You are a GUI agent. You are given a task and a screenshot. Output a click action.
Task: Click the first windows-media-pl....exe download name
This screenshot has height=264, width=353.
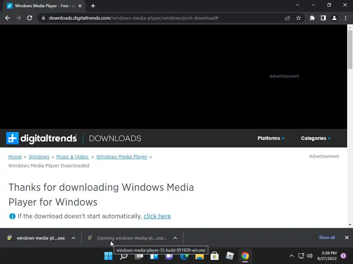click(x=41, y=238)
